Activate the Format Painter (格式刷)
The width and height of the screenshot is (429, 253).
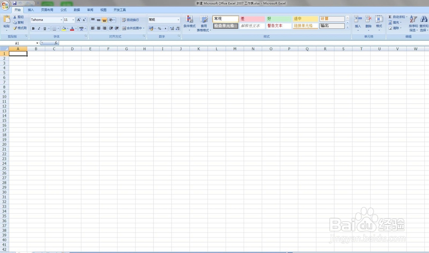click(x=20, y=28)
